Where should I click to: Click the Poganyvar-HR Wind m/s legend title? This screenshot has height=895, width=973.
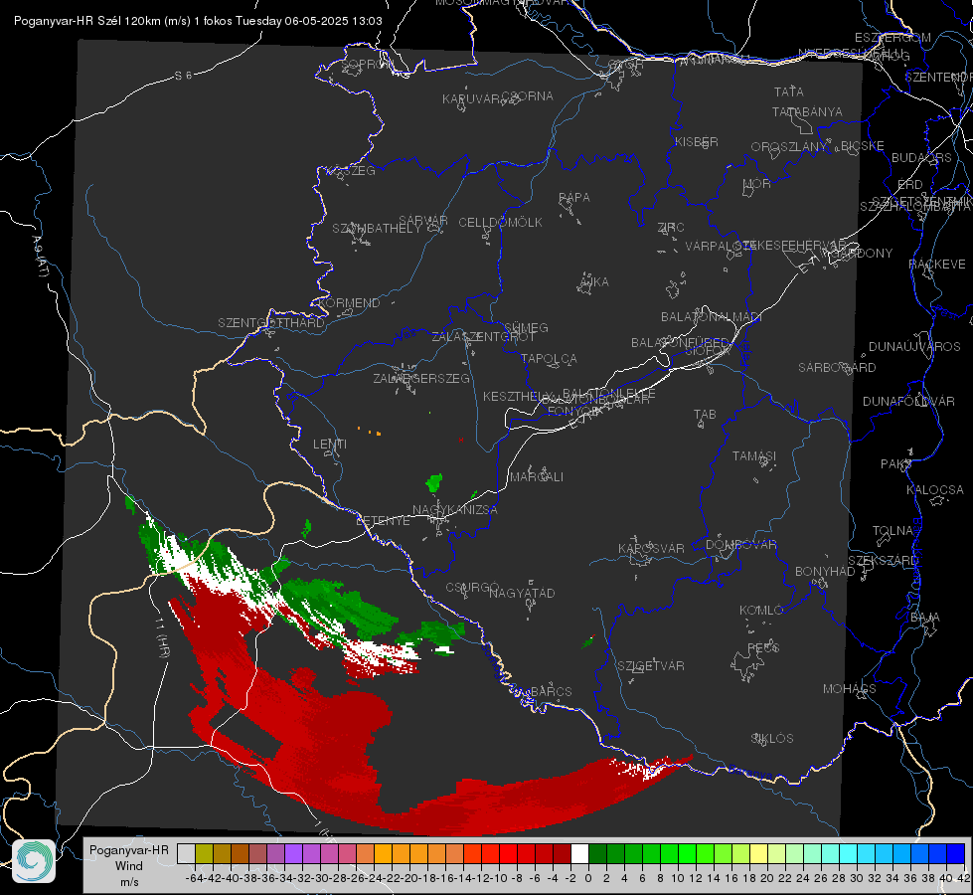tap(128, 866)
